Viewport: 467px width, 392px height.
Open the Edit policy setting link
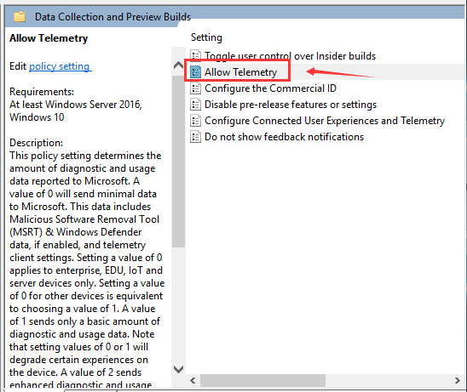61,66
